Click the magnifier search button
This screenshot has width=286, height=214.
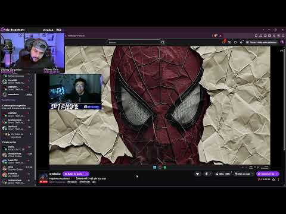click(x=163, y=42)
